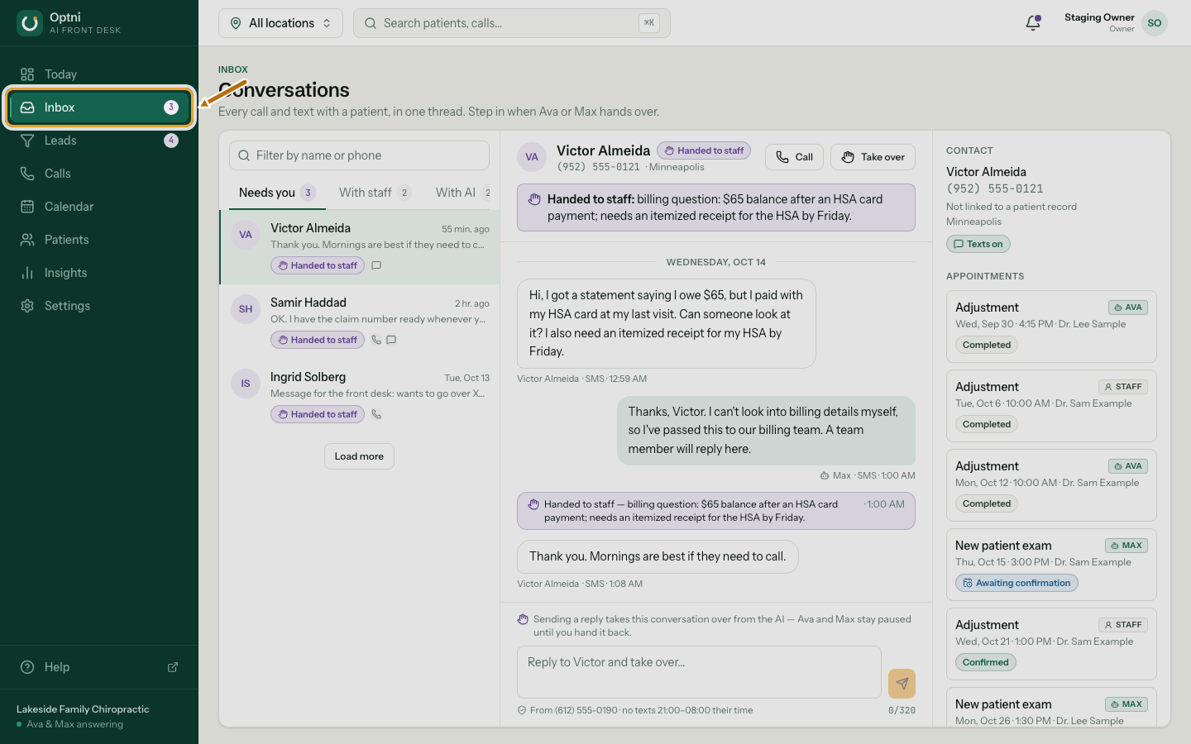The image size is (1191, 744).
Task: Click the Handed to staff billing banner
Action: point(716,207)
